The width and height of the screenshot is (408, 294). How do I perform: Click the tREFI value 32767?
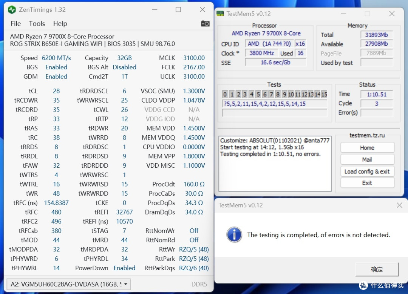124,212
